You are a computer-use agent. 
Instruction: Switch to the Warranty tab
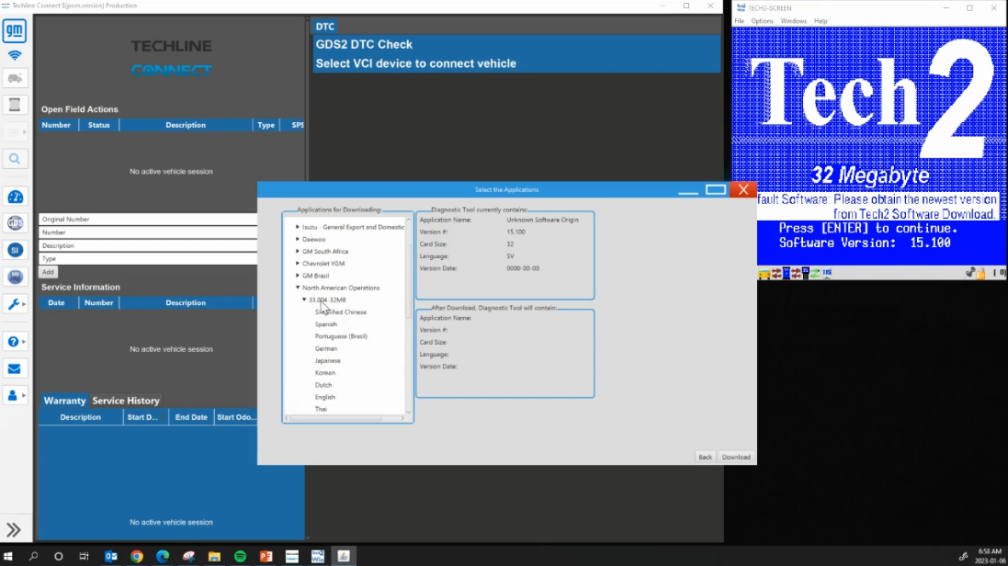point(64,401)
